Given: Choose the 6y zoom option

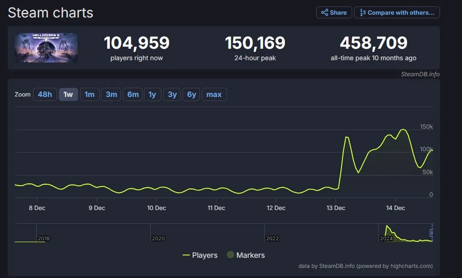Looking at the screenshot, I should 191,95.
